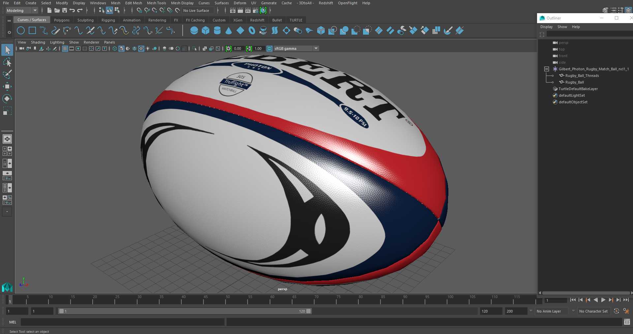633x334 pixels.
Task: Select Rugby_Ball_Threads in the Outliner
Action: coord(582,76)
